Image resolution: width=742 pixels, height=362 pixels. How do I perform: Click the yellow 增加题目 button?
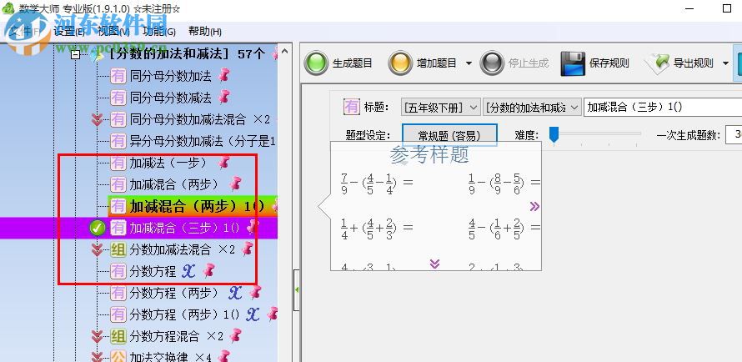tap(423, 63)
